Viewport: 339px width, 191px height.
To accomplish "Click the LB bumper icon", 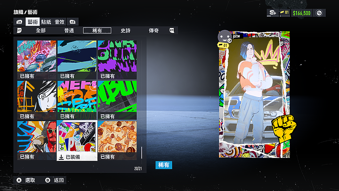I will pos(19,22).
